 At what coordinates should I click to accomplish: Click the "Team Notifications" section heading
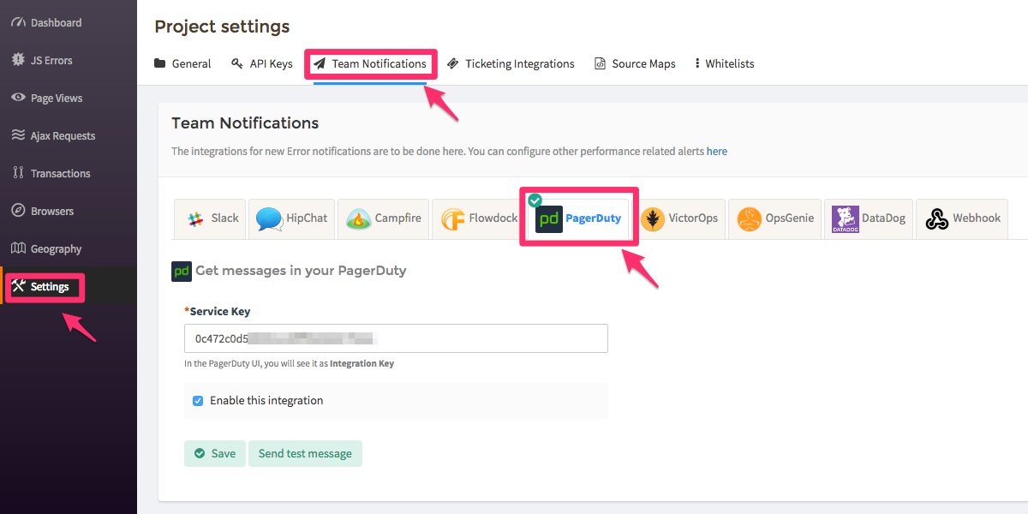245,123
